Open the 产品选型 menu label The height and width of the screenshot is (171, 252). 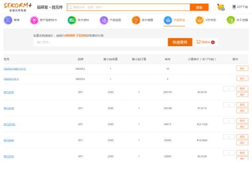pos(115,20)
